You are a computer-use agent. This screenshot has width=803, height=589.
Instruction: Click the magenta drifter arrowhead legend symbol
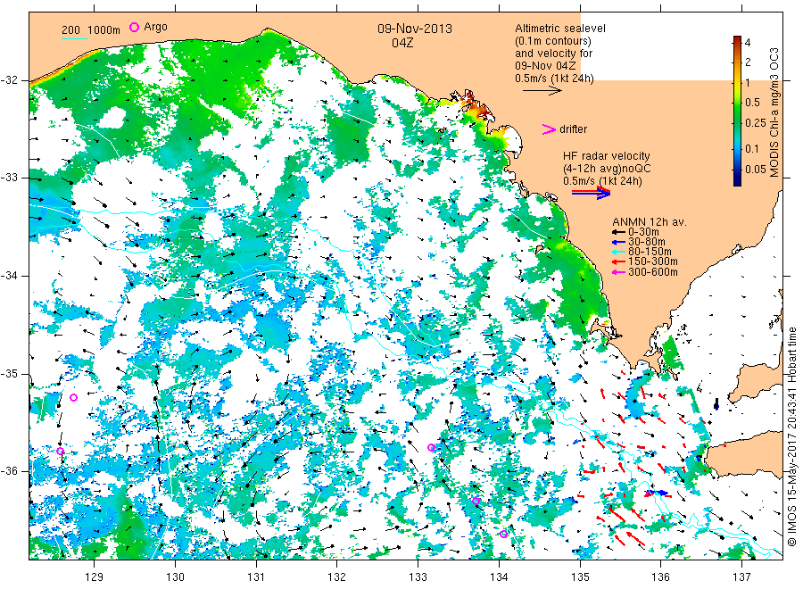(549, 129)
